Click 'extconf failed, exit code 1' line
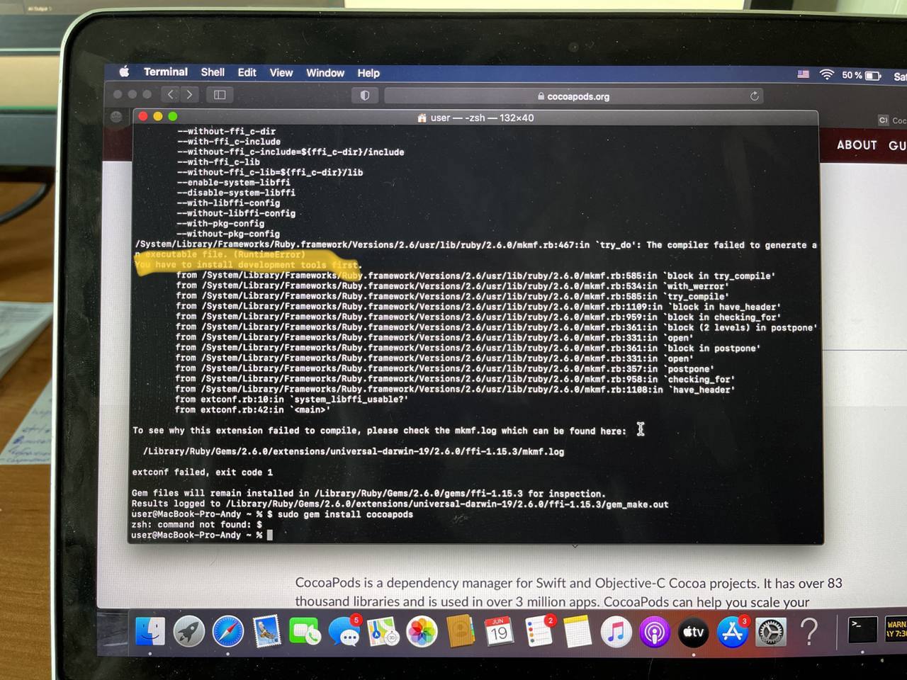907x680 pixels. coord(202,472)
